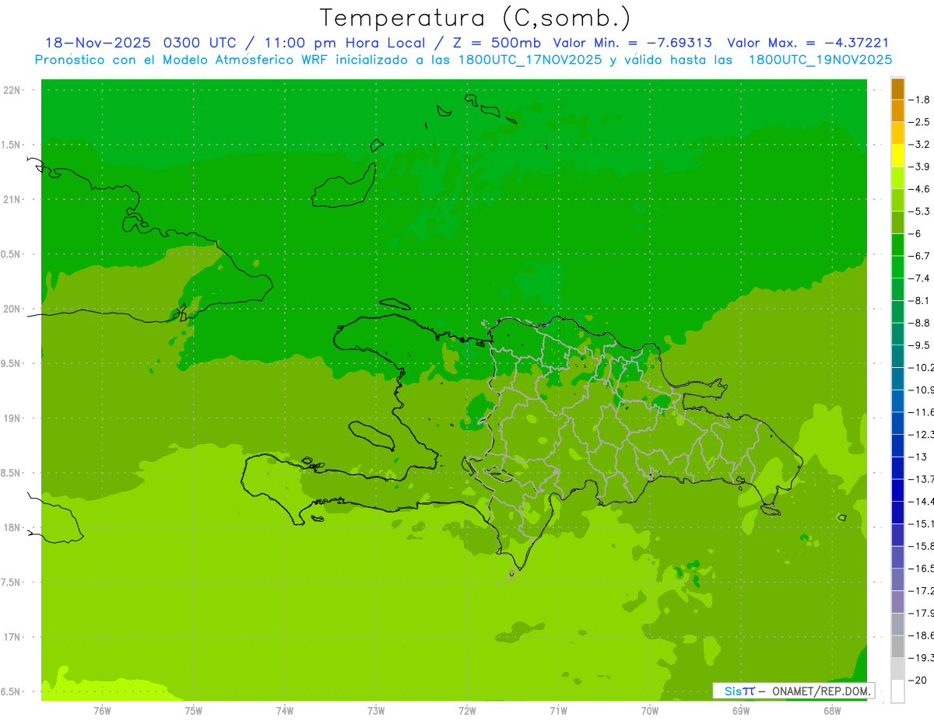Image resolution: width=934 pixels, height=721 pixels.
Task: Click the '71W' longitude axis label
Action: [558, 710]
